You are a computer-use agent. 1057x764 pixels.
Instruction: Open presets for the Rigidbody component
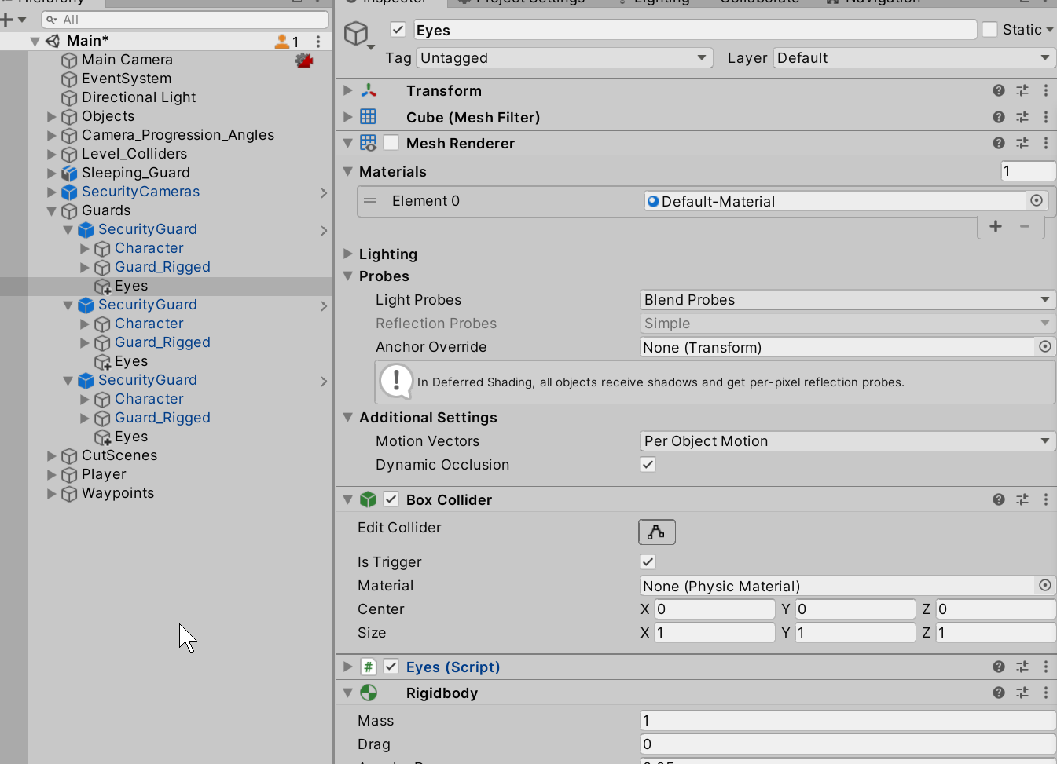pyautogui.click(x=1022, y=693)
